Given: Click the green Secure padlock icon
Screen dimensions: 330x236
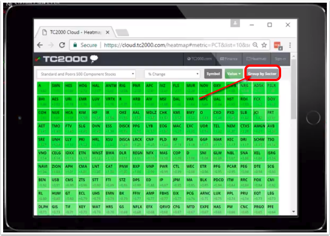Looking at the screenshot, I should (75, 45).
